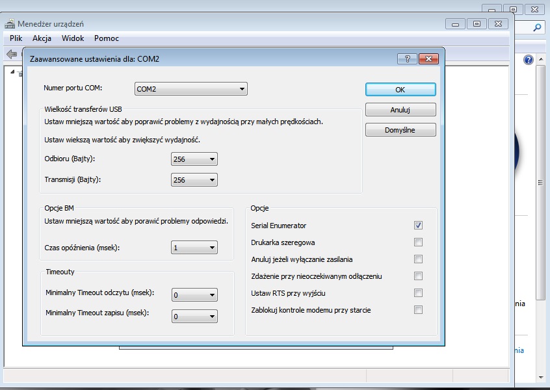Check Zdążenie przy nieoczekiwanym odłączeniu option
550x390 pixels.
pos(418,276)
